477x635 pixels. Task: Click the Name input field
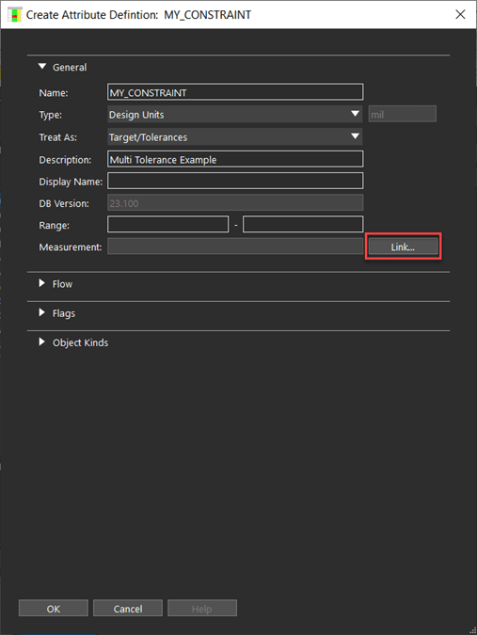pyautogui.click(x=235, y=92)
